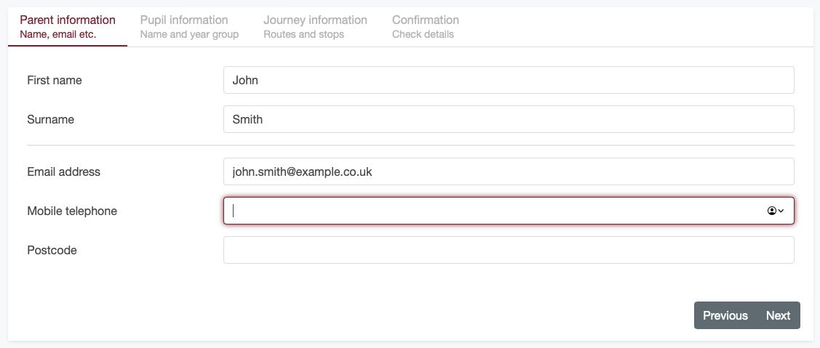This screenshot has height=348, width=820.
Task: Select the Parent information tab
Action: (68, 26)
